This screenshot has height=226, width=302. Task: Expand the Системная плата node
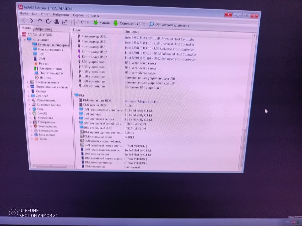pos(28,82)
